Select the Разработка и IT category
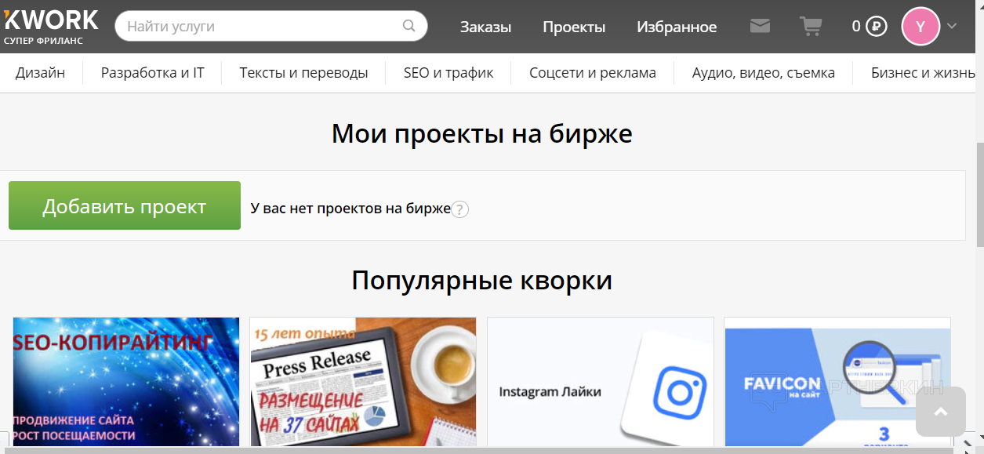984x454 pixels. (x=152, y=73)
